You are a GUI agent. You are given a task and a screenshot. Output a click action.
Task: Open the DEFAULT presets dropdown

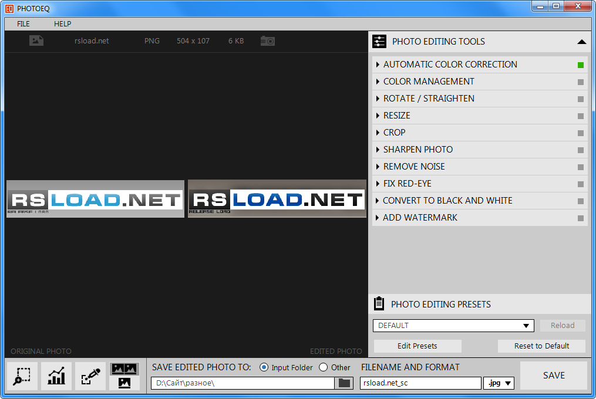(x=453, y=326)
